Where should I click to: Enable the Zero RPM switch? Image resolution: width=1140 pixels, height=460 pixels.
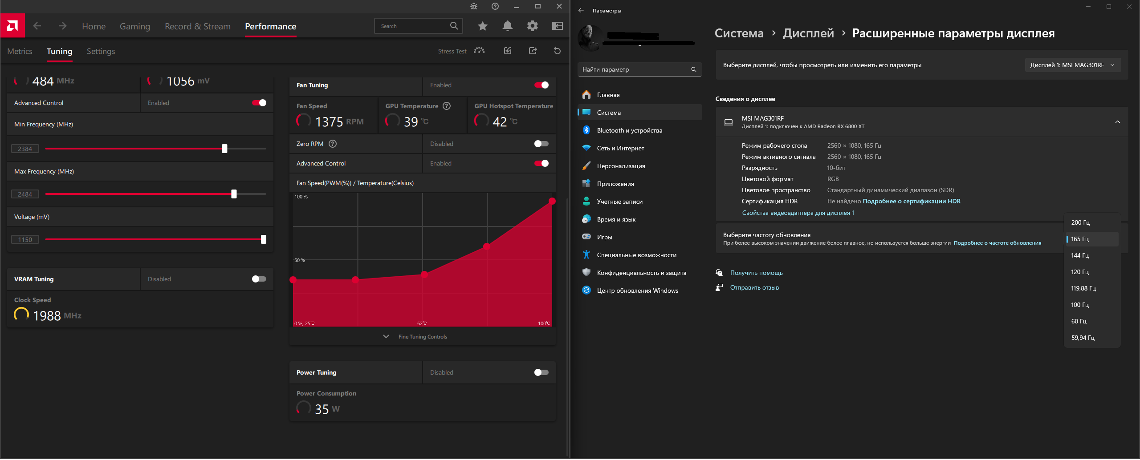pyautogui.click(x=541, y=144)
